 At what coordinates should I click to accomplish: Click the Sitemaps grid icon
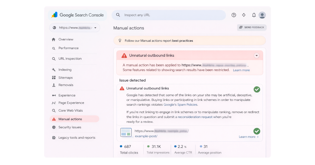click(x=54, y=78)
